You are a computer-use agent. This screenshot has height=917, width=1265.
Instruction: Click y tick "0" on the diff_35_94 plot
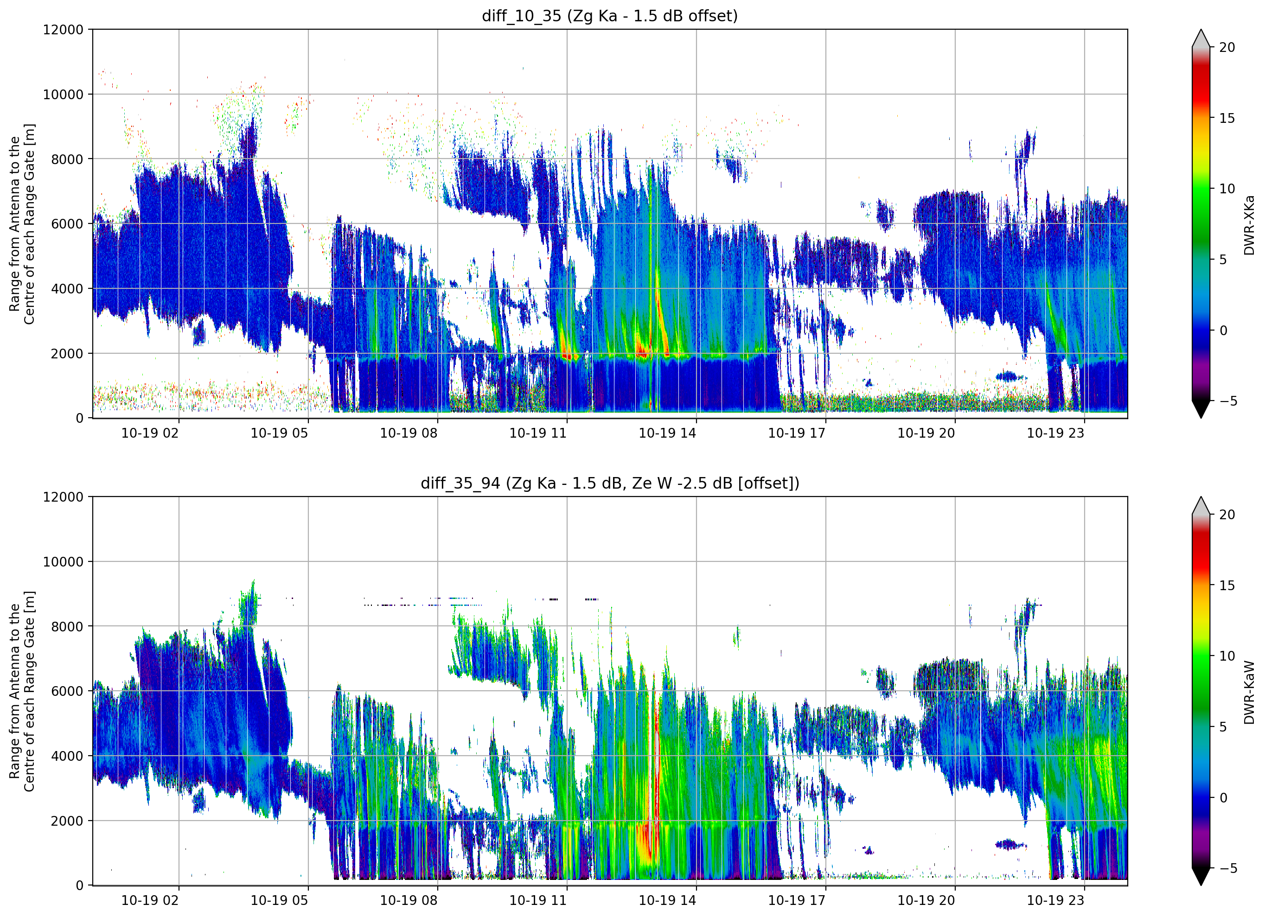pyautogui.click(x=80, y=886)
